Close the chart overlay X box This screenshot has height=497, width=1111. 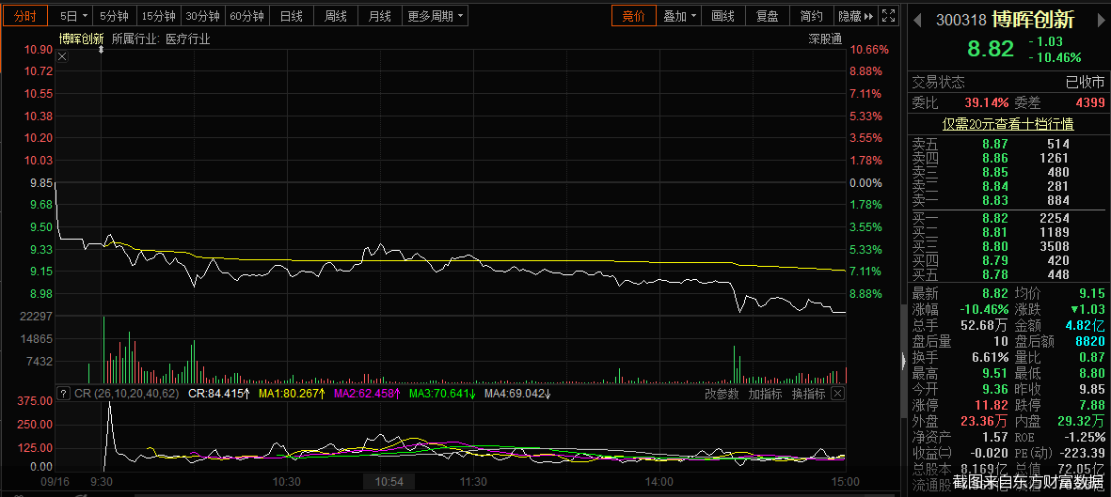click(x=62, y=56)
